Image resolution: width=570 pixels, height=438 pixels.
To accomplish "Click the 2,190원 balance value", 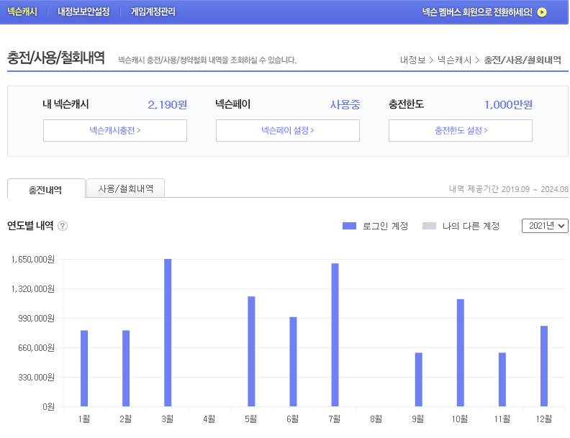I will pyautogui.click(x=167, y=104).
